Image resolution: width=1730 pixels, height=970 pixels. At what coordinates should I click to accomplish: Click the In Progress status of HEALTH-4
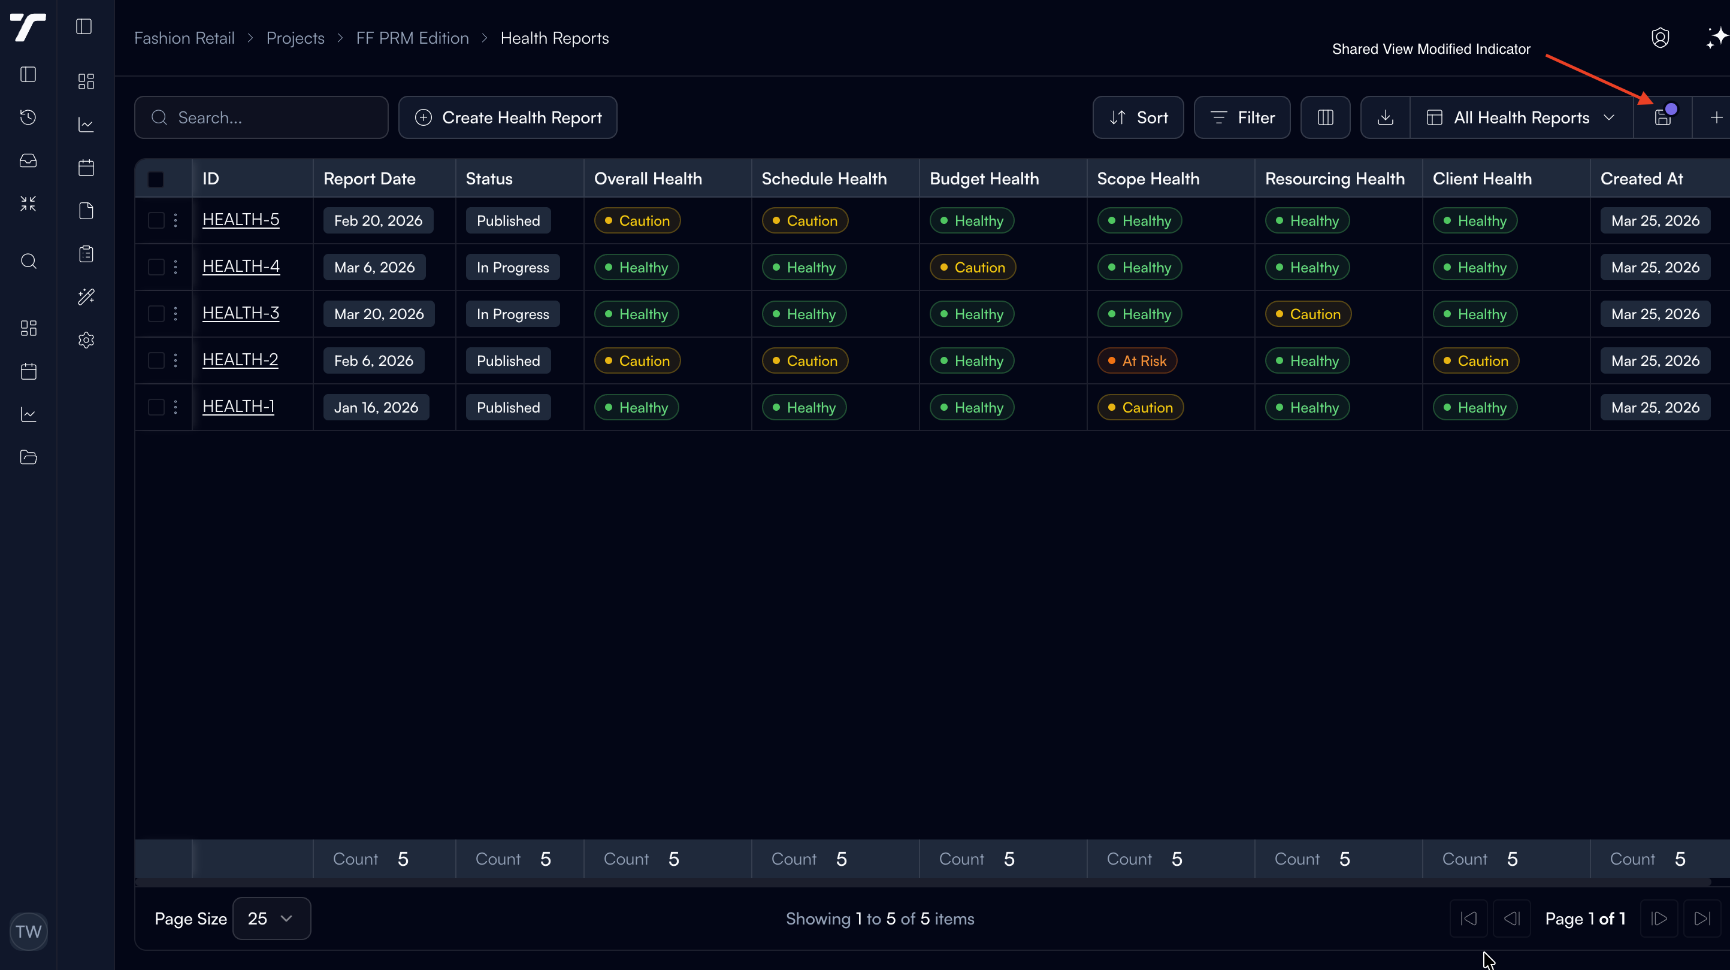[x=512, y=267]
